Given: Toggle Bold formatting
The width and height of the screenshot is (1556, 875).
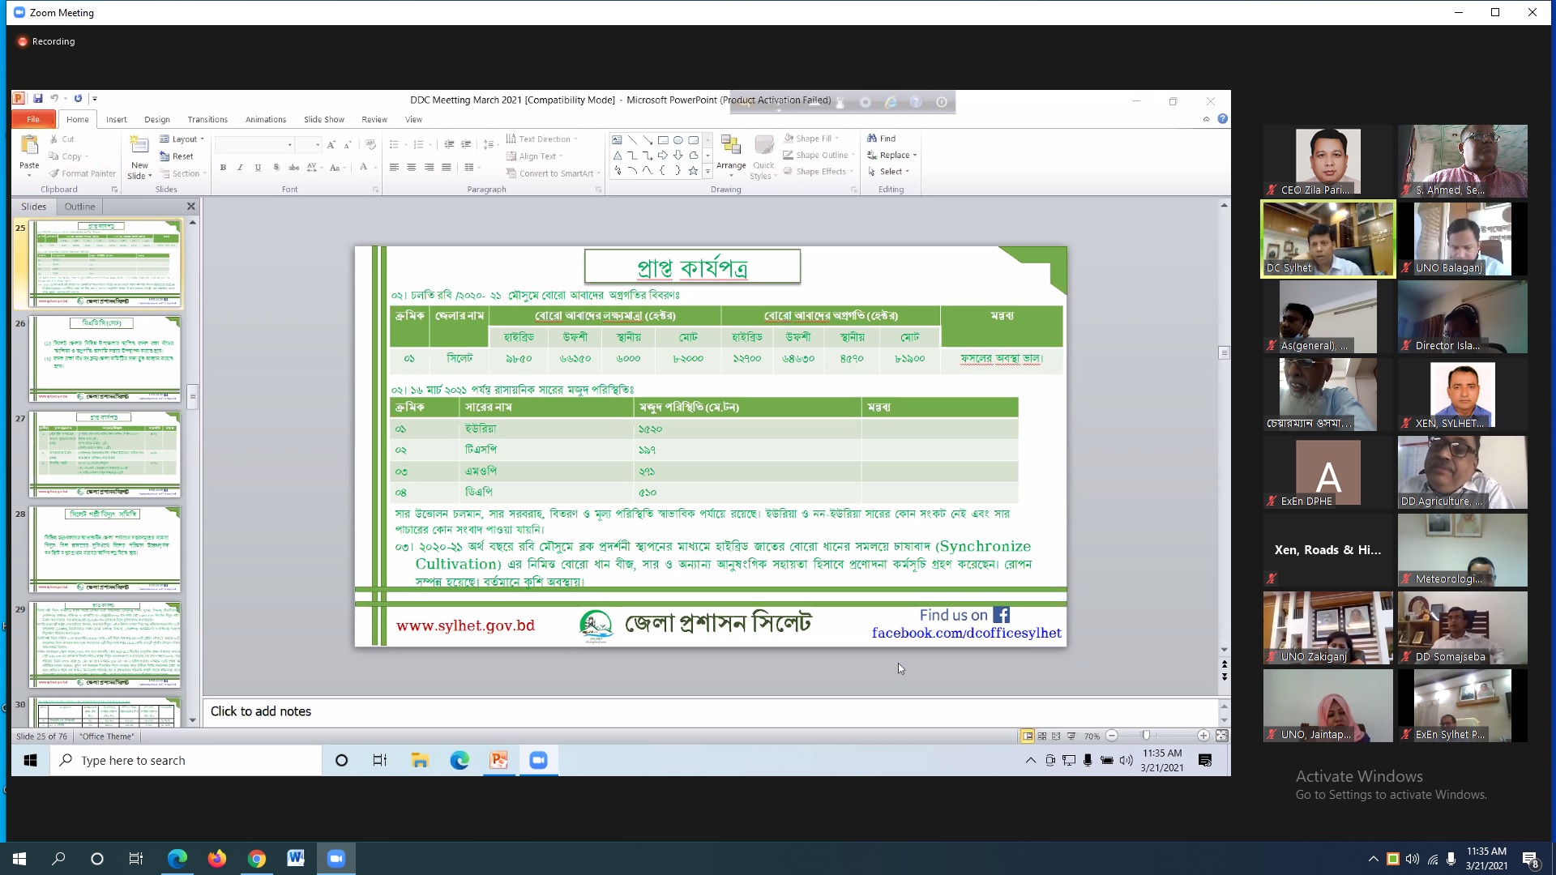Looking at the screenshot, I should click(223, 168).
